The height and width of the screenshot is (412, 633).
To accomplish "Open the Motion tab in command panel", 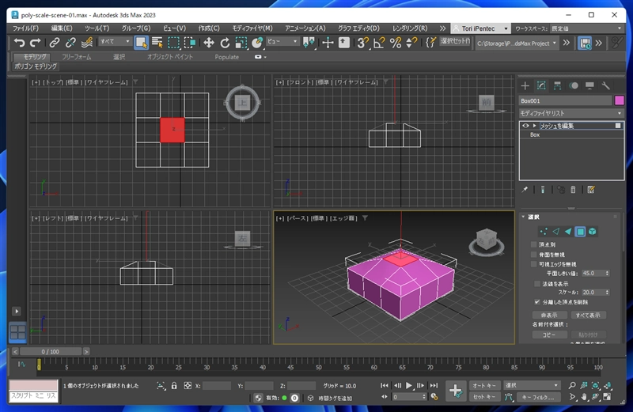I will (x=574, y=85).
